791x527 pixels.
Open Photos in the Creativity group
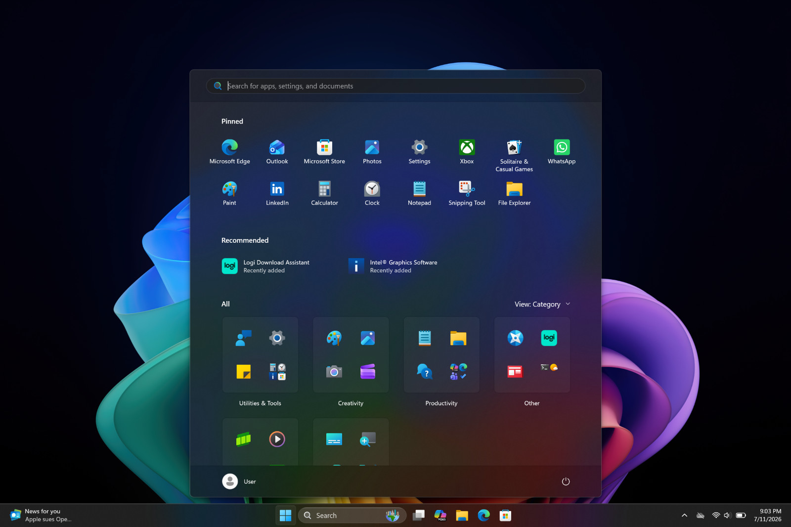[x=368, y=338]
